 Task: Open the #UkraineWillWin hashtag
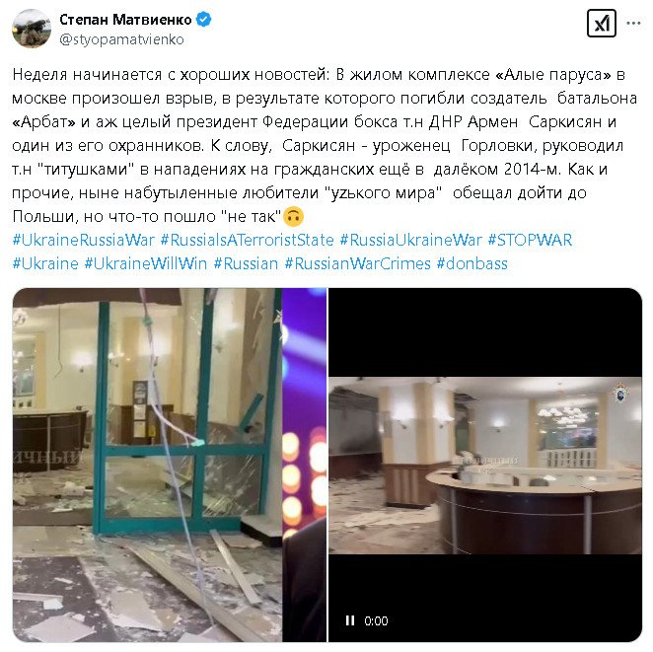pos(146,264)
